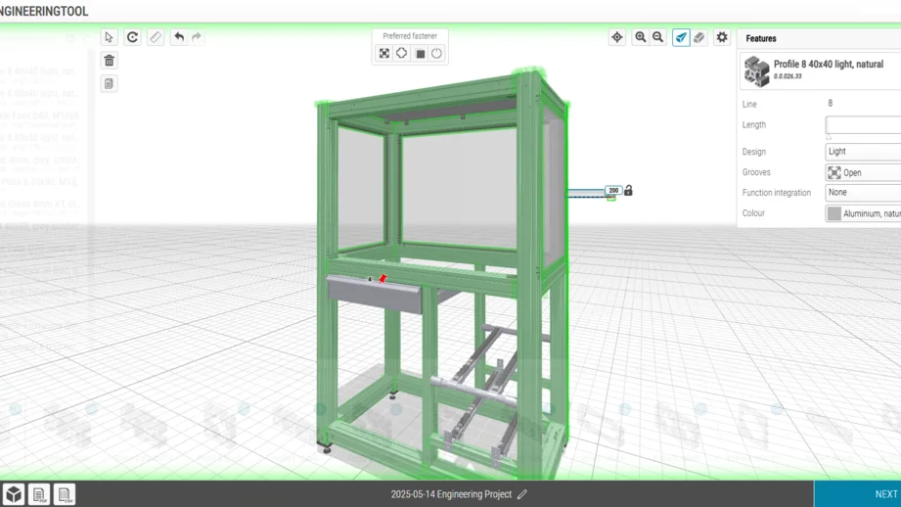Zoom in with magnifier plus
Viewport: 901px width, 507px height.
[x=641, y=37]
